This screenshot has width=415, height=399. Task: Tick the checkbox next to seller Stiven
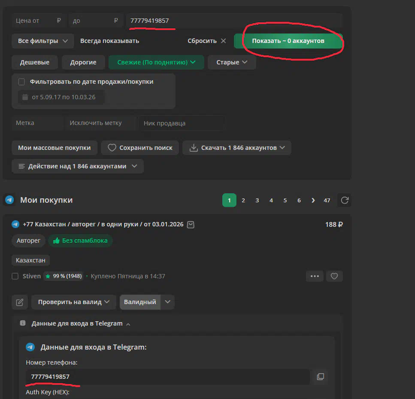click(x=15, y=276)
